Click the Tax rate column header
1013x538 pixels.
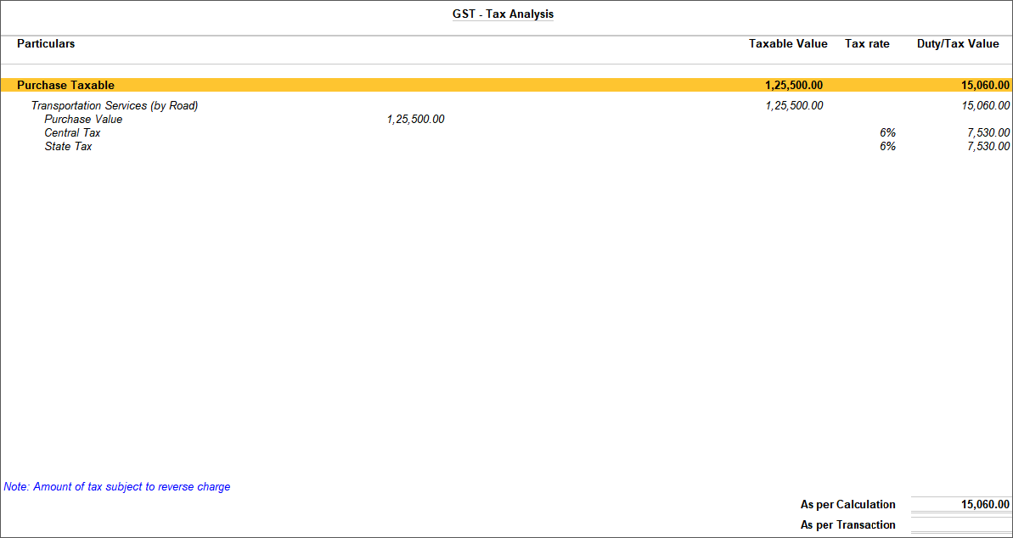[867, 43]
